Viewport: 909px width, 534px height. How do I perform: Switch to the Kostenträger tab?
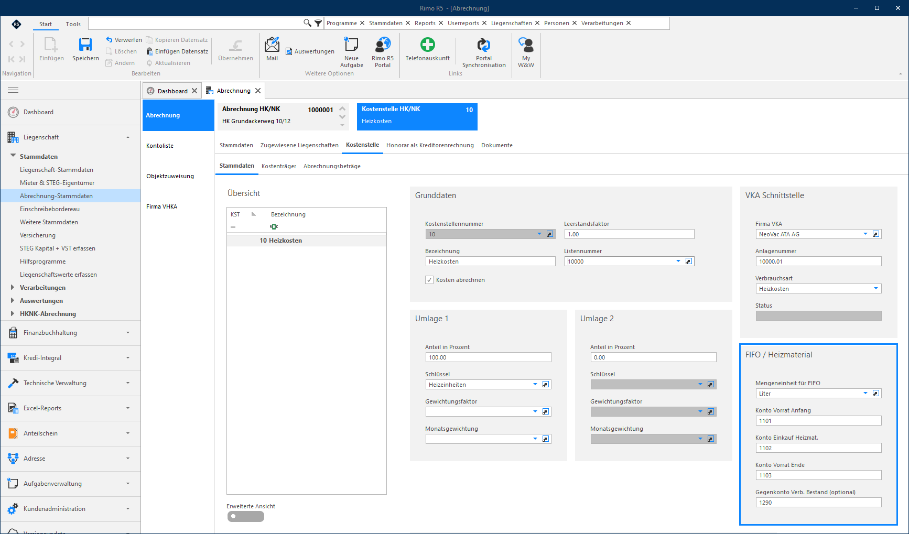279,166
